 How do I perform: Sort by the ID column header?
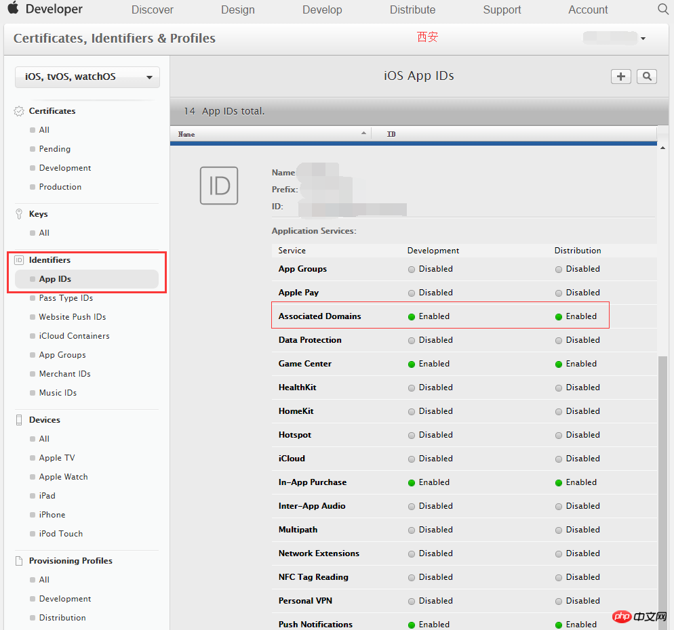click(x=391, y=134)
